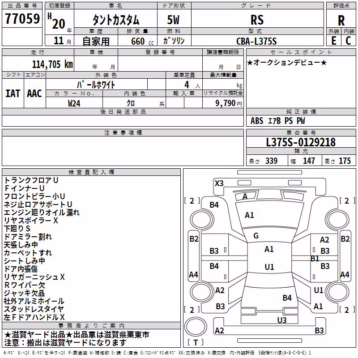Click X3 mark on front bumper diagram
This screenshot has height=358, width=358.
219,183
